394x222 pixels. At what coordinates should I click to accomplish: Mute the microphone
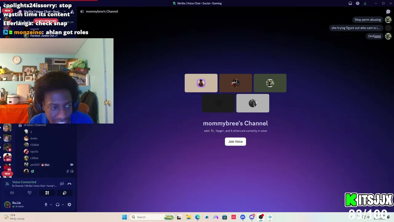46,204
